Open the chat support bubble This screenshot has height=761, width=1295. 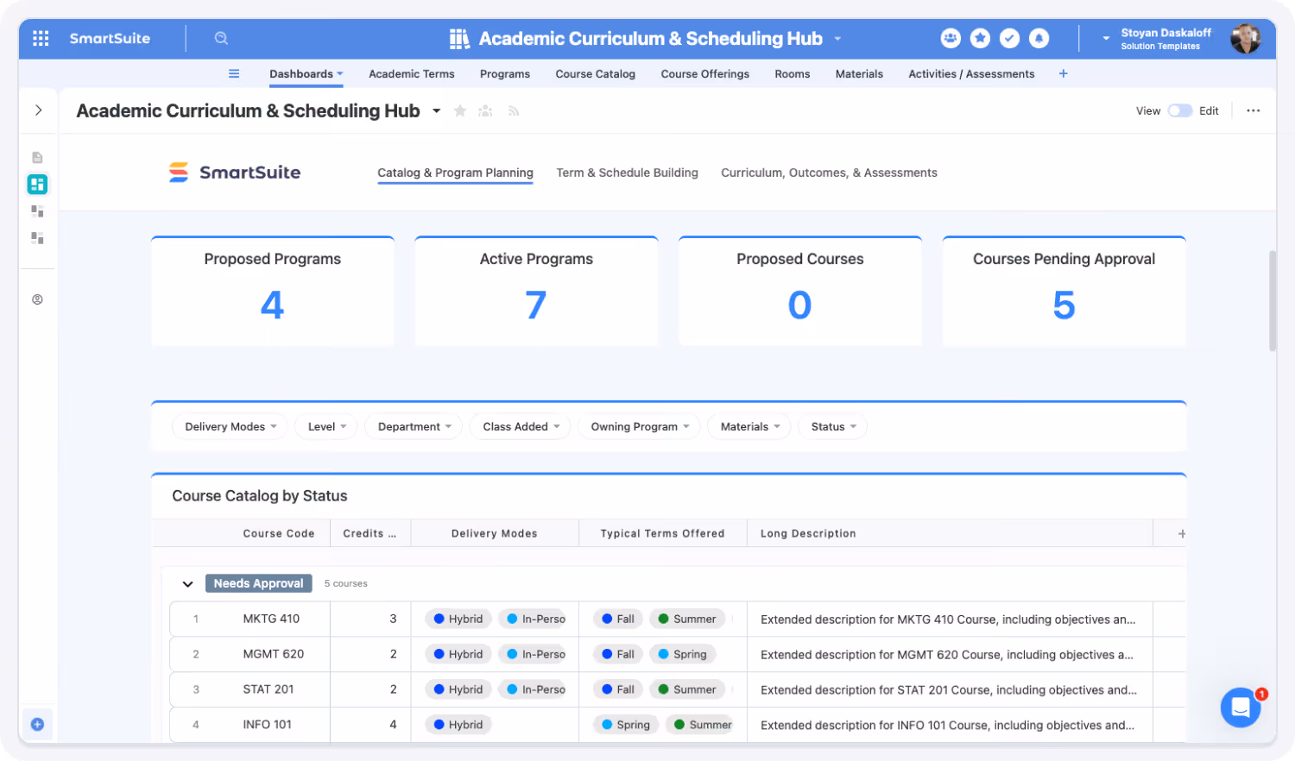1240,708
